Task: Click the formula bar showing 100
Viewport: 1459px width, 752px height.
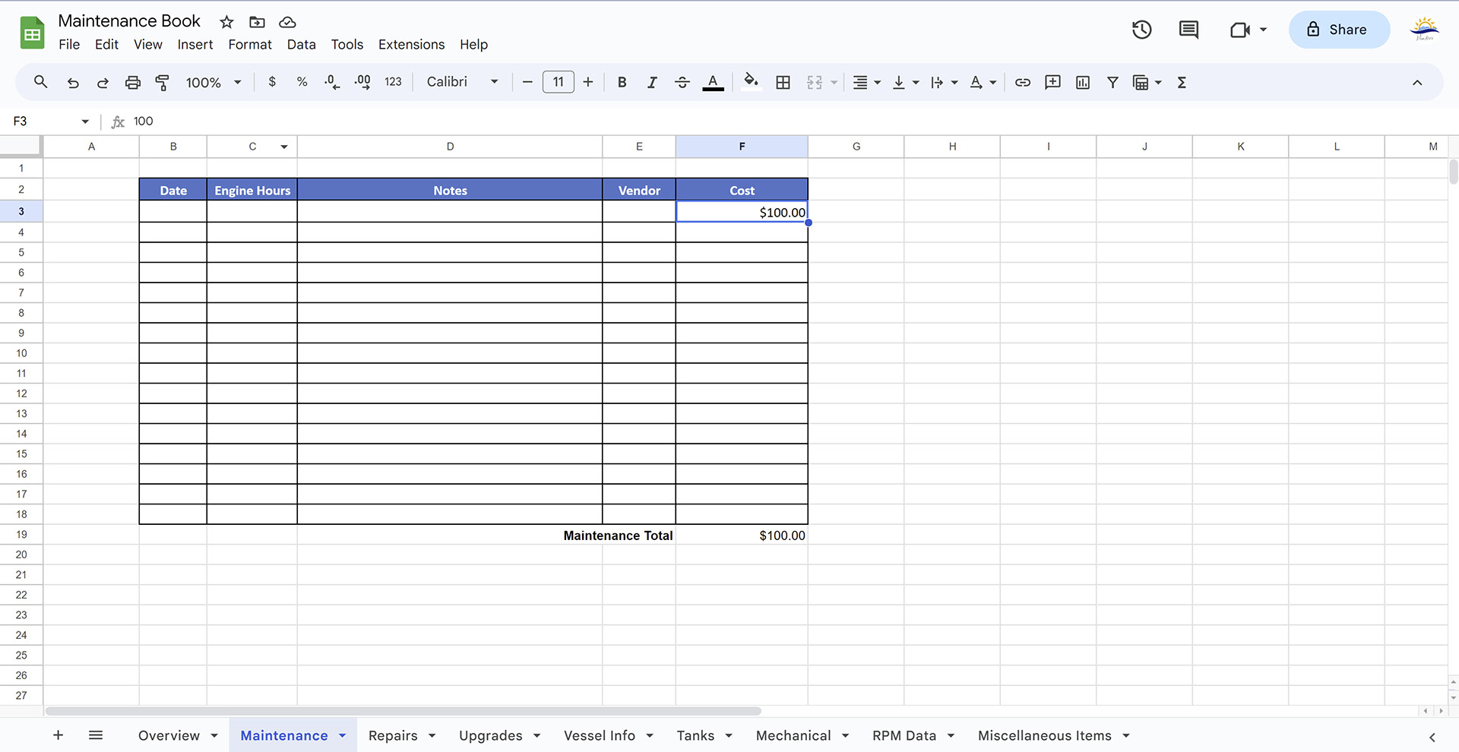Action: 790,122
